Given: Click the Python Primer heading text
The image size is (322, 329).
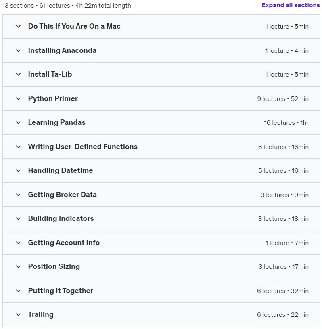Looking at the screenshot, I should (53, 98).
